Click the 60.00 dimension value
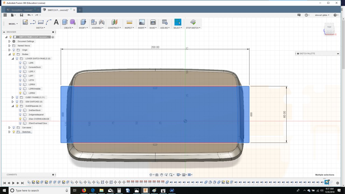The width and height of the screenshot is (345, 194). (x=284, y=115)
